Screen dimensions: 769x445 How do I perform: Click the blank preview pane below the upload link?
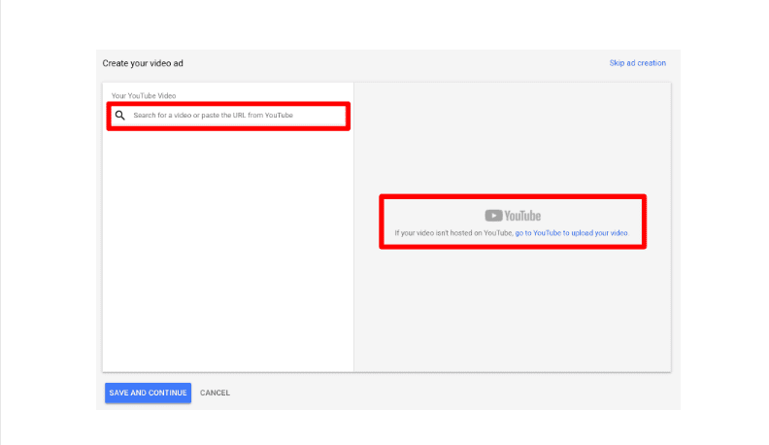pyautogui.click(x=512, y=311)
